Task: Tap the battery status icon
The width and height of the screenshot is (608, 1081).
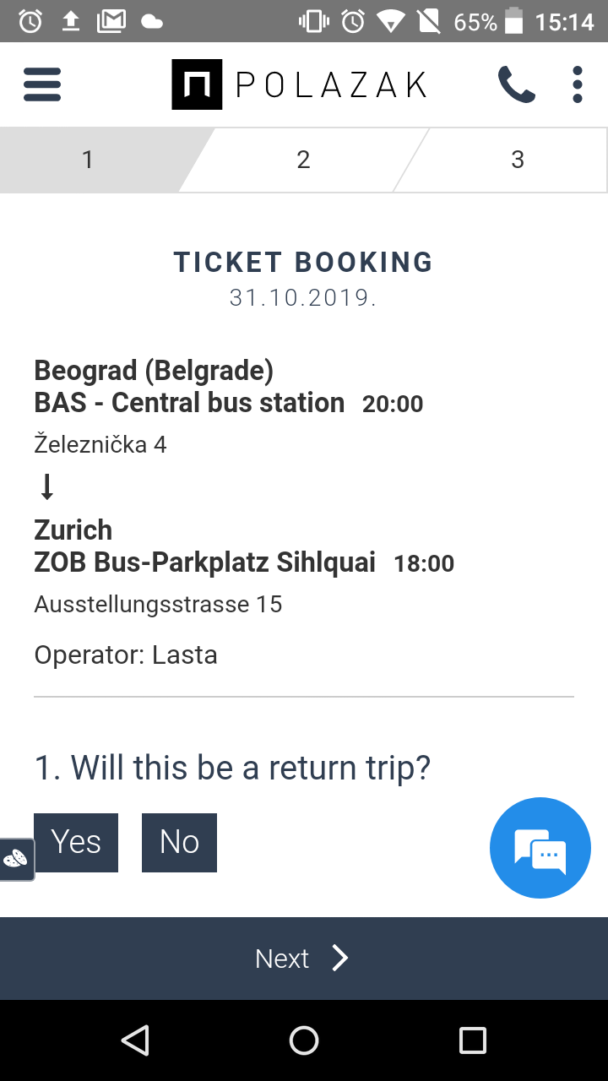Action: [513, 21]
